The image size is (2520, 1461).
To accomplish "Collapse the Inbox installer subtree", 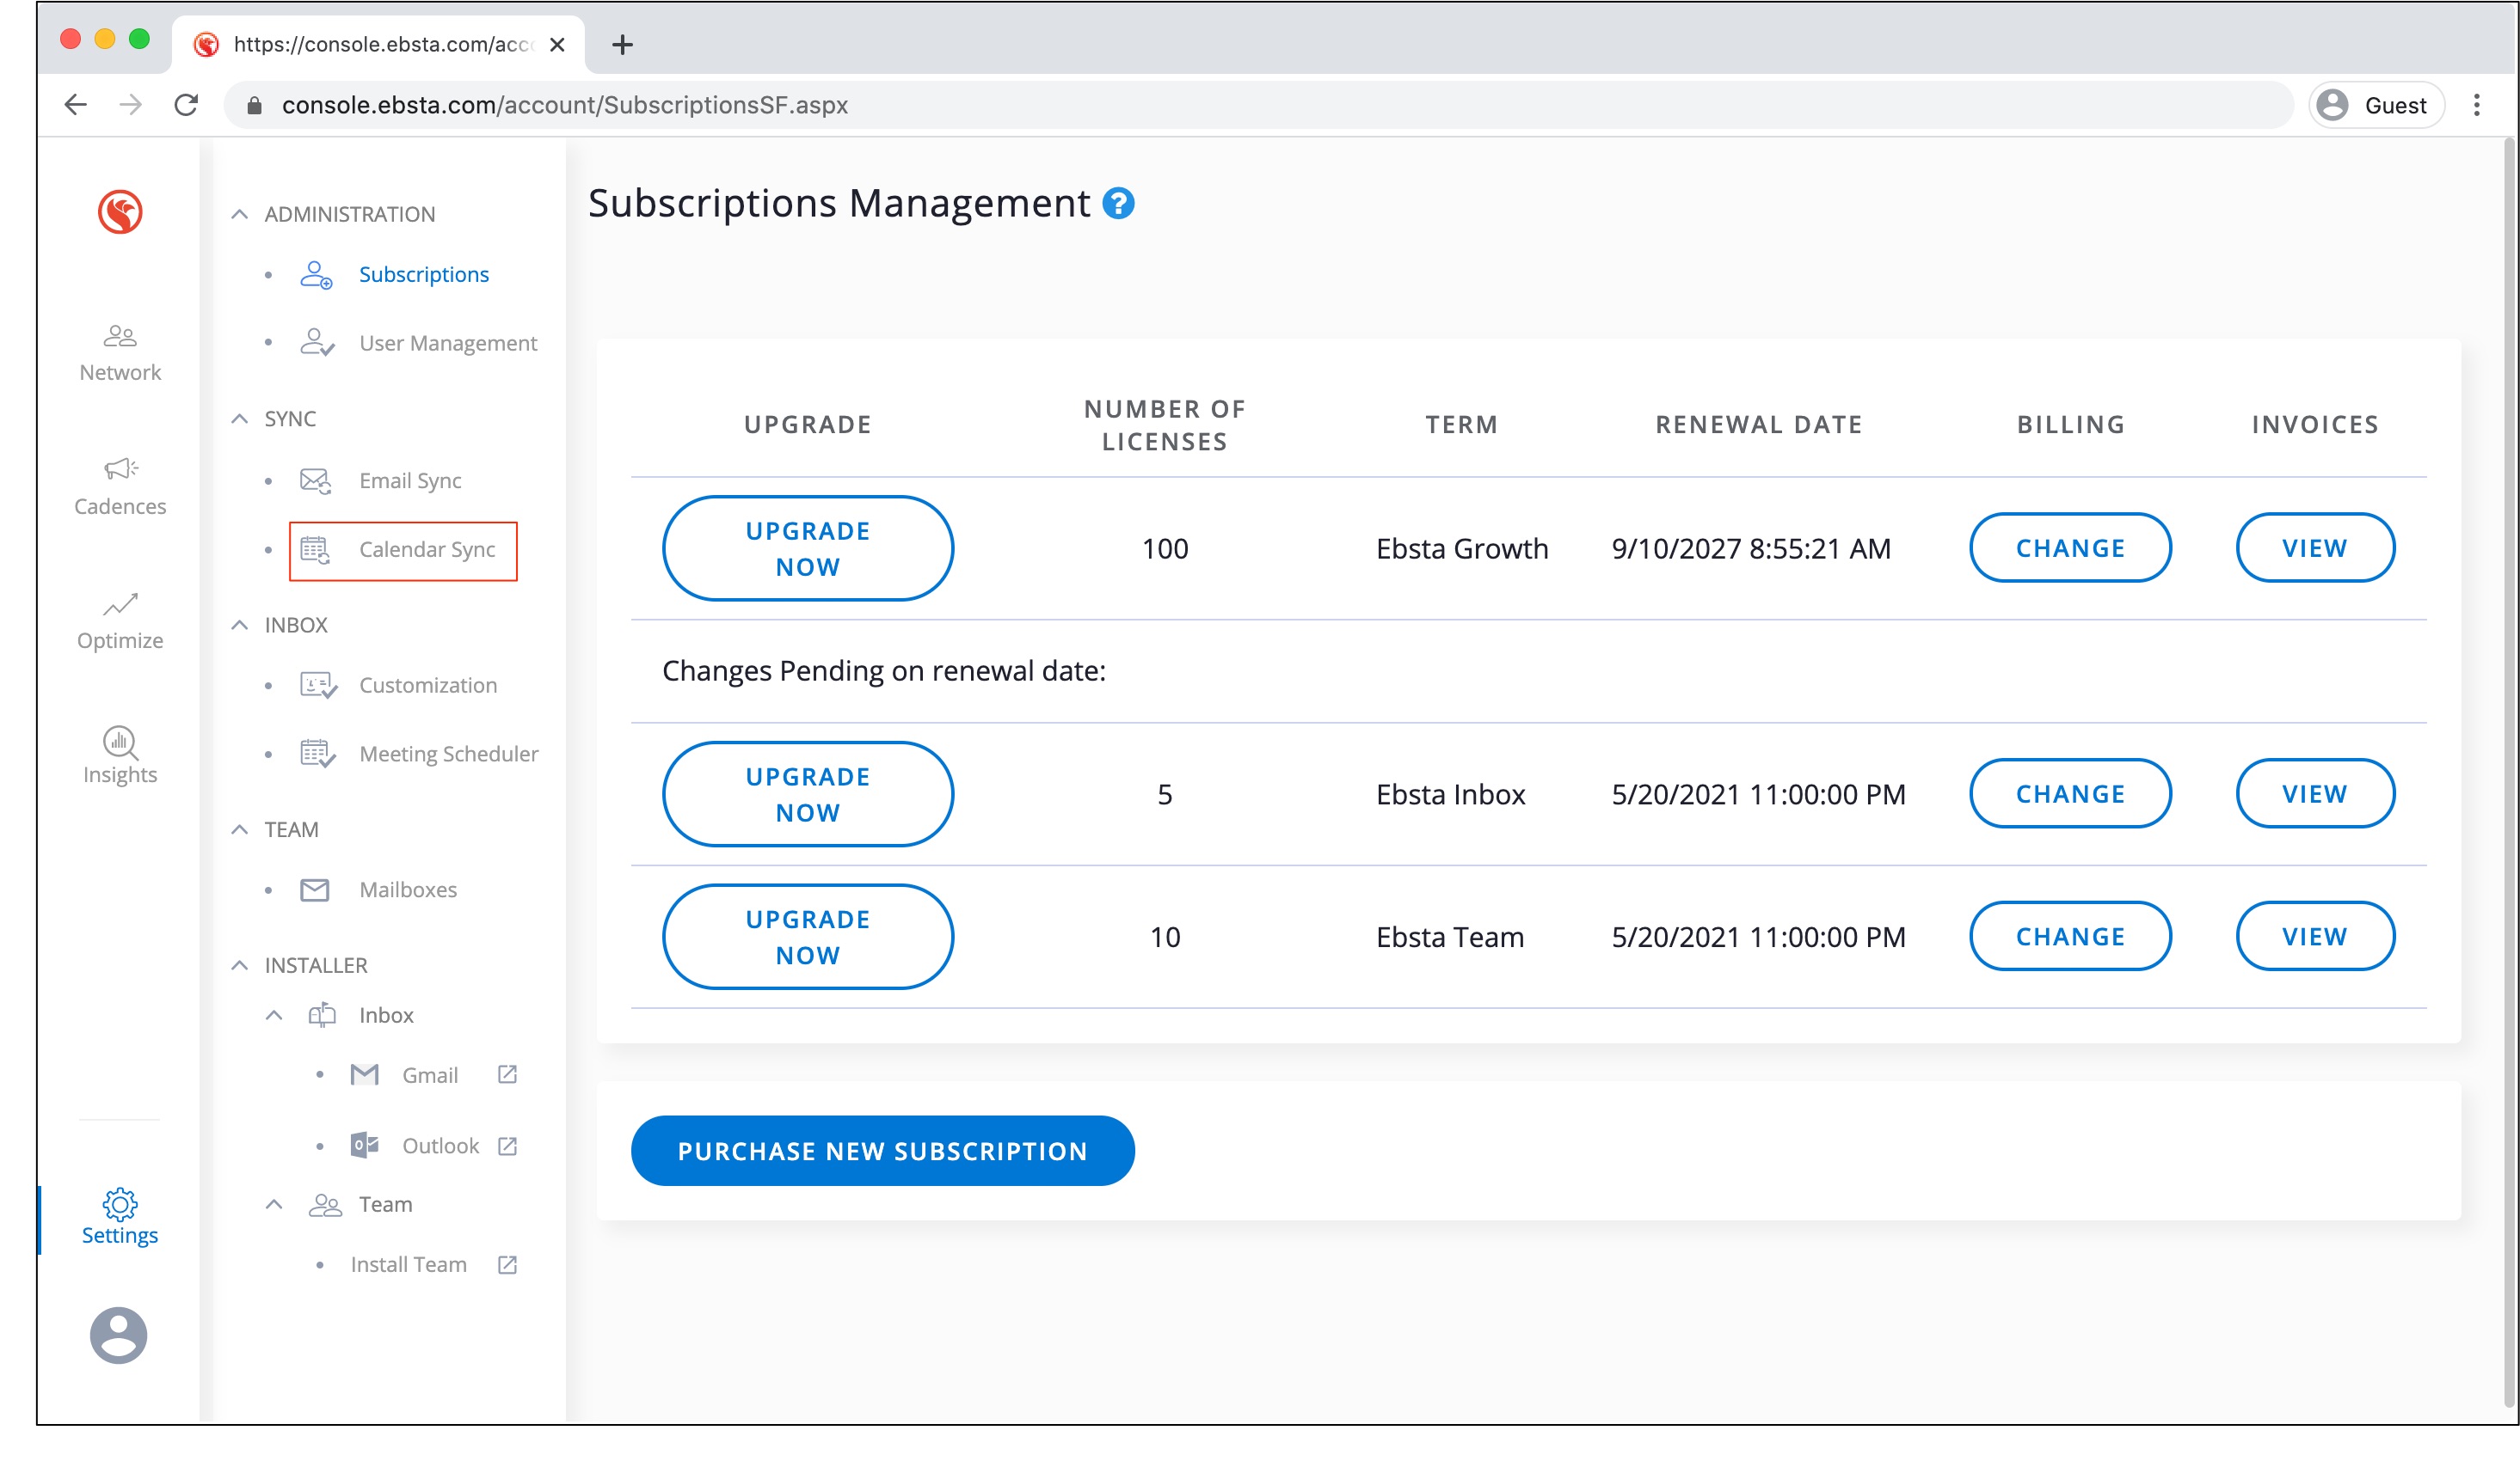I will tap(274, 1015).
